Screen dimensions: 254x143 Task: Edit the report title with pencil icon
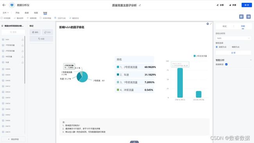pos(140,5)
